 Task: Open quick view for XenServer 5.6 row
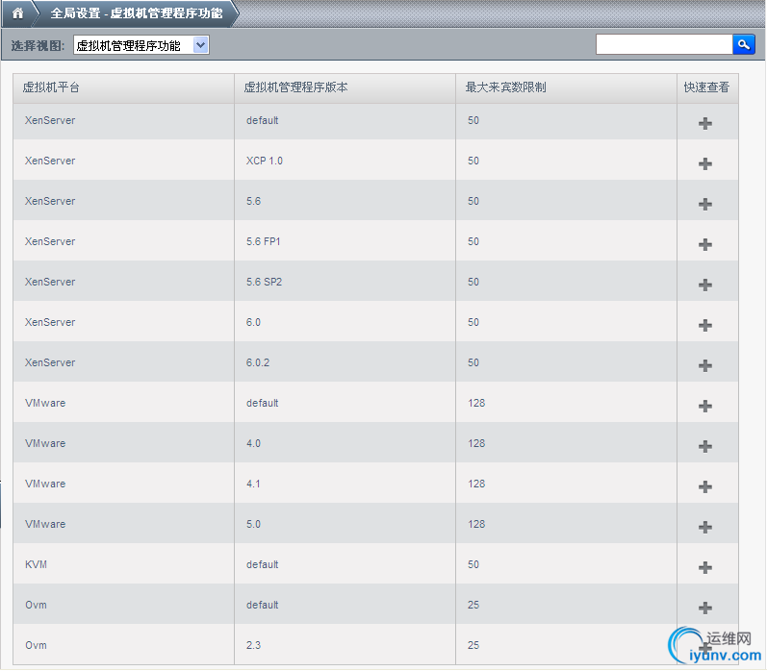(704, 204)
